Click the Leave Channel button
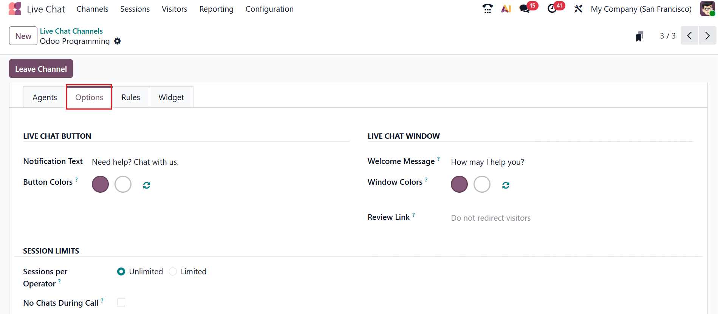The width and height of the screenshot is (718, 314). (x=41, y=69)
